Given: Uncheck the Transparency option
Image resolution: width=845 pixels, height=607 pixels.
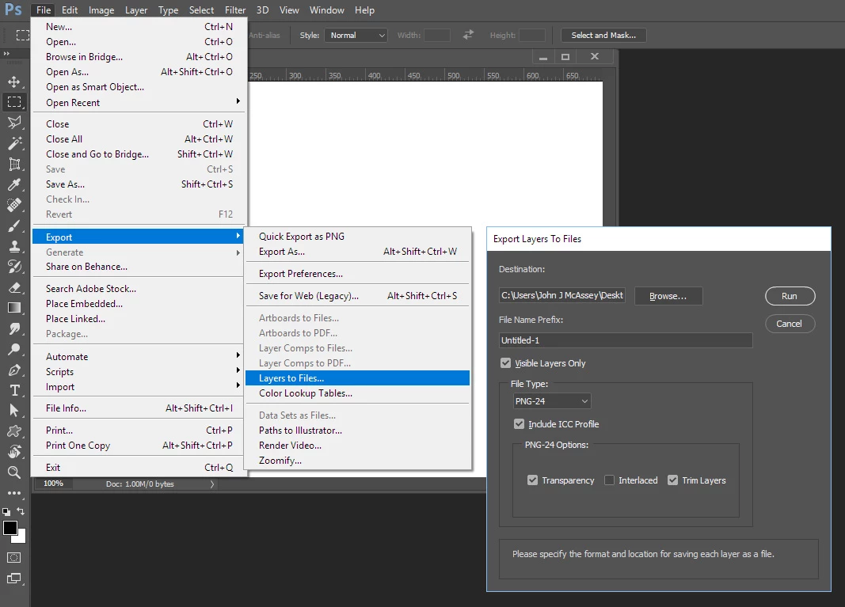Looking at the screenshot, I should coord(532,480).
